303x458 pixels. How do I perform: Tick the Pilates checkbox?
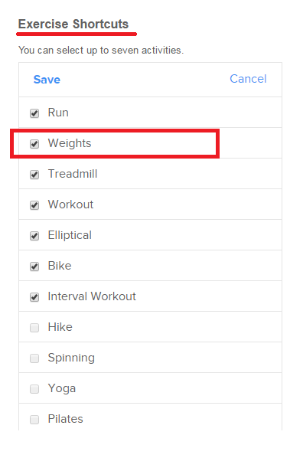click(34, 420)
